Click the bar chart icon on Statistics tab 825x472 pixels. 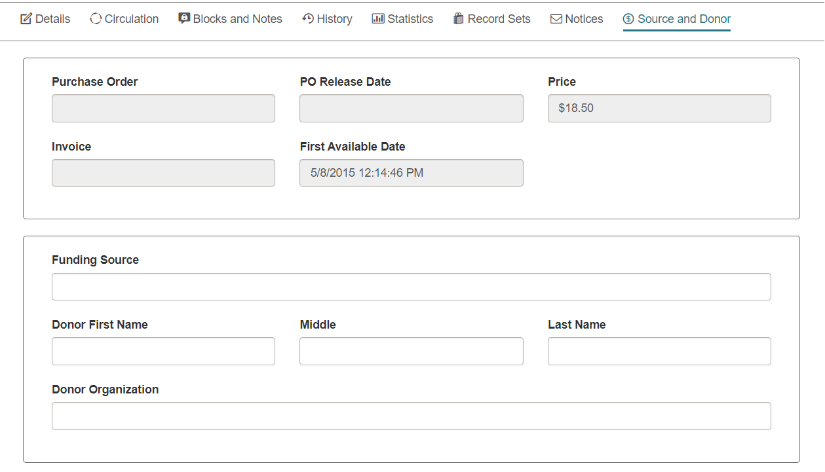click(378, 19)
